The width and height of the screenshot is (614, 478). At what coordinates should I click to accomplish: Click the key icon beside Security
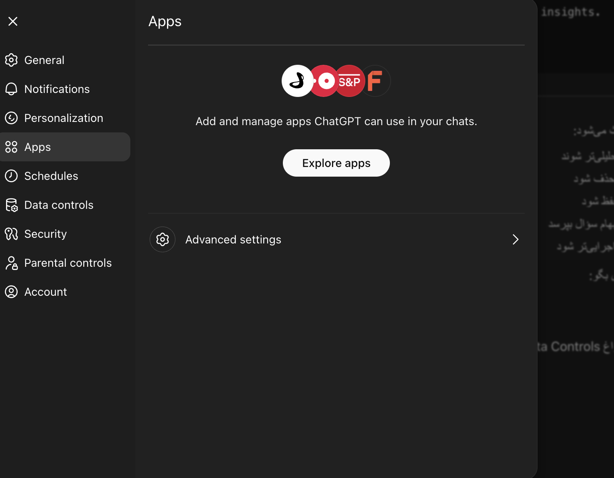(11, 234)
